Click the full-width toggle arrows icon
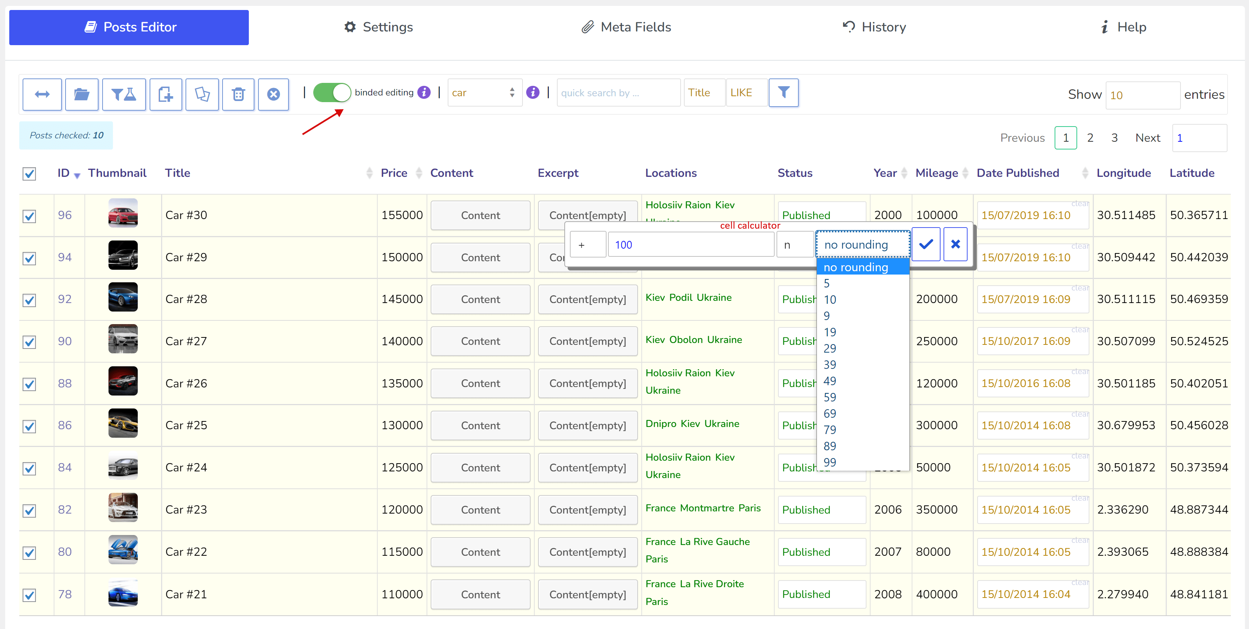This screenshot has width=1249, height=629. 42,94
